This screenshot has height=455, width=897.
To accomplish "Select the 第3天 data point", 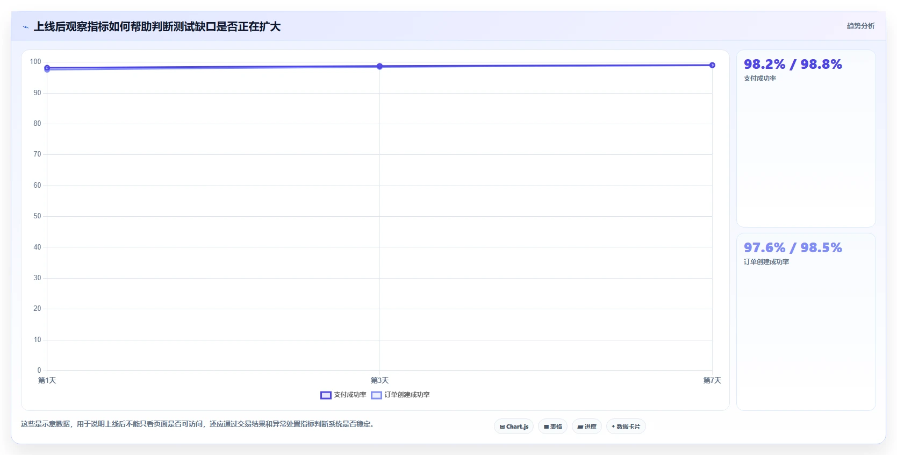I will point(379,66).
